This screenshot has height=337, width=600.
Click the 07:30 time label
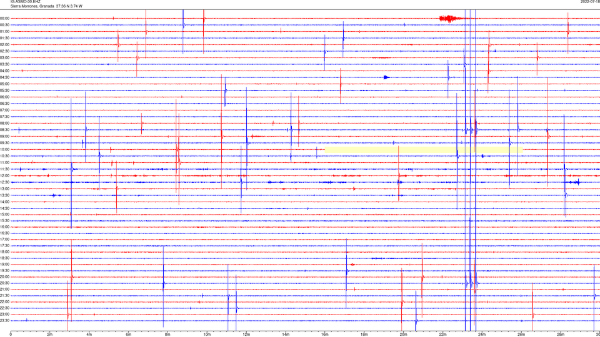tap(5, 117)
